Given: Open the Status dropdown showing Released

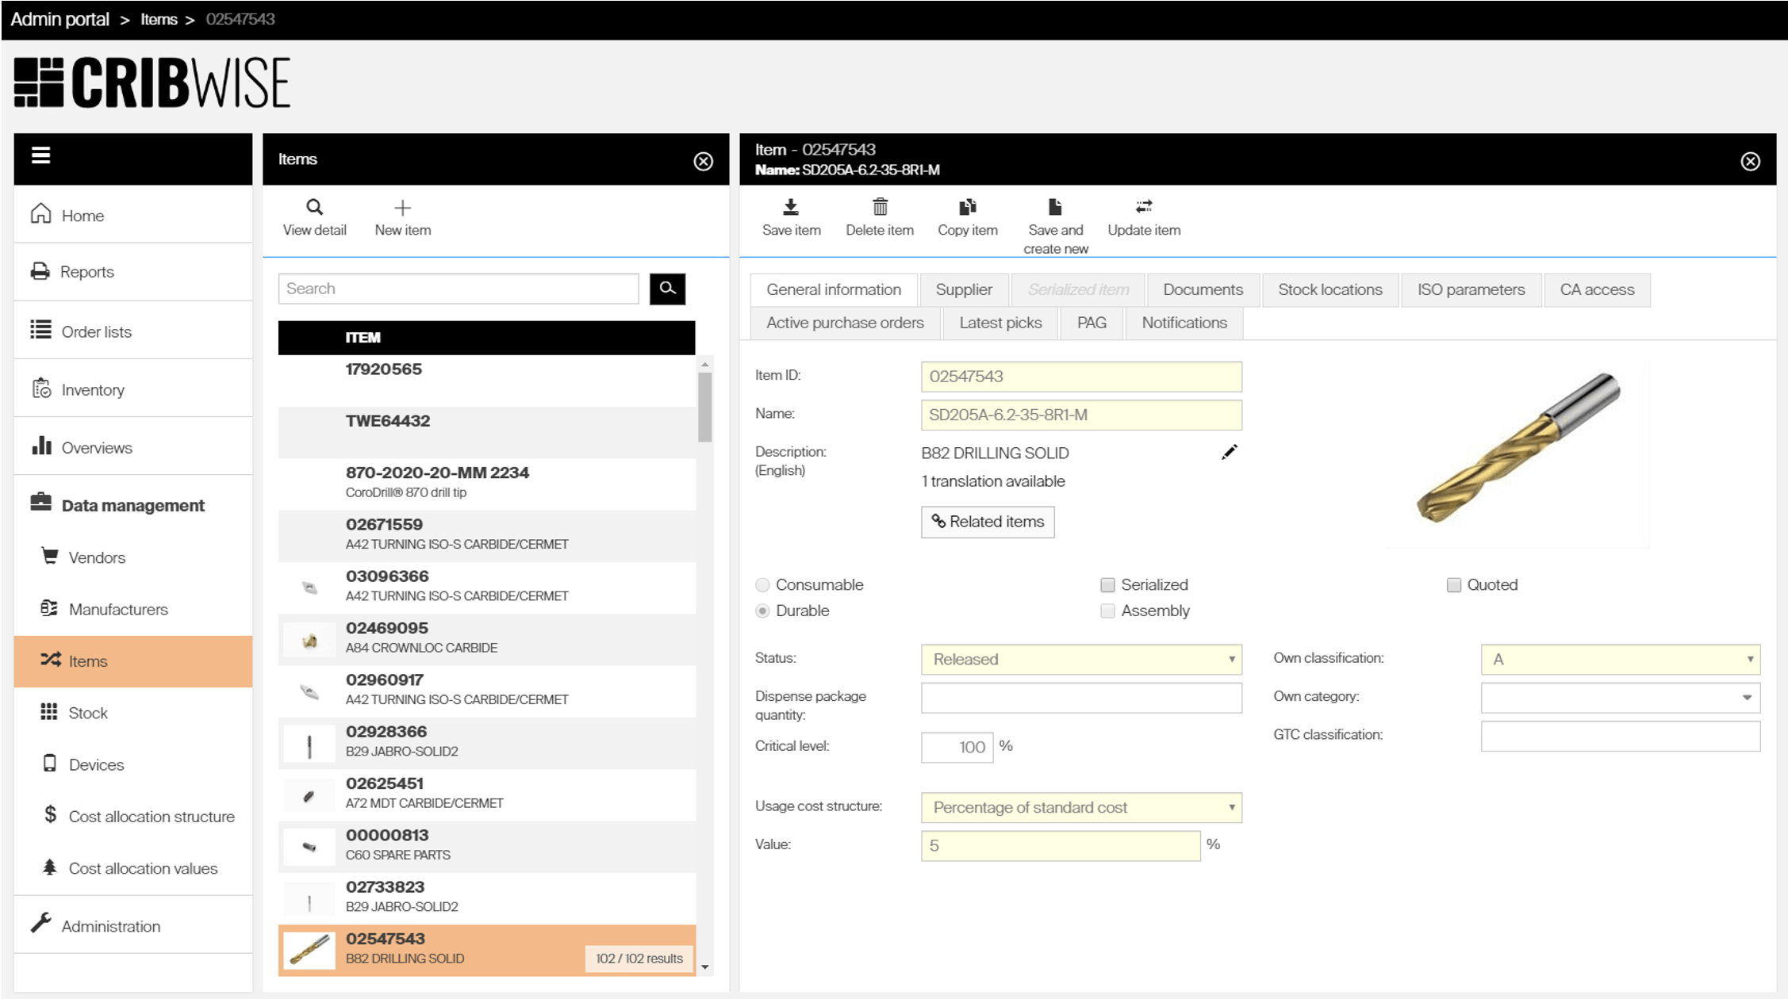Looking at the screenshot, I should (1080, 660).
